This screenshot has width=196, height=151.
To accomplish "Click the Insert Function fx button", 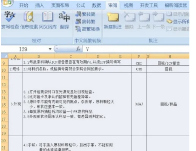I will (79, 49).
